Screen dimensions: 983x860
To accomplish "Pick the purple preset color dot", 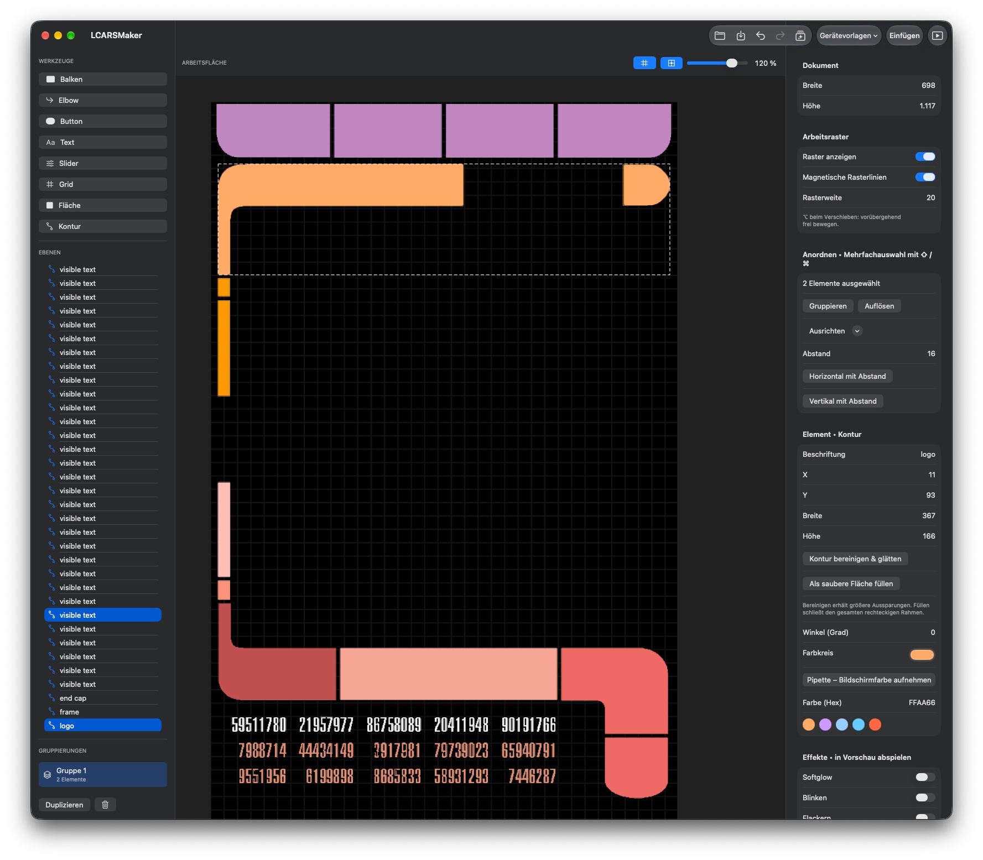I will 825,725.
